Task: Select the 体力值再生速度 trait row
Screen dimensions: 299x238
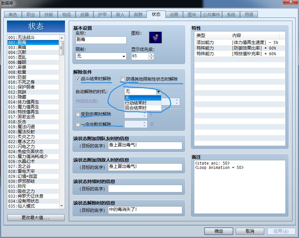Action: 240,42
